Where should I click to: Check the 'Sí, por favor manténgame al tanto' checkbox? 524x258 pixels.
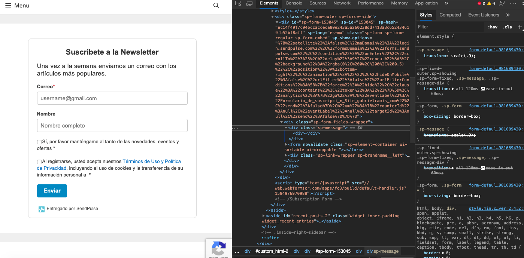39,142
